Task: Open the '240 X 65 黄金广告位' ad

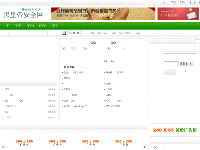Action: pos(175,130)
